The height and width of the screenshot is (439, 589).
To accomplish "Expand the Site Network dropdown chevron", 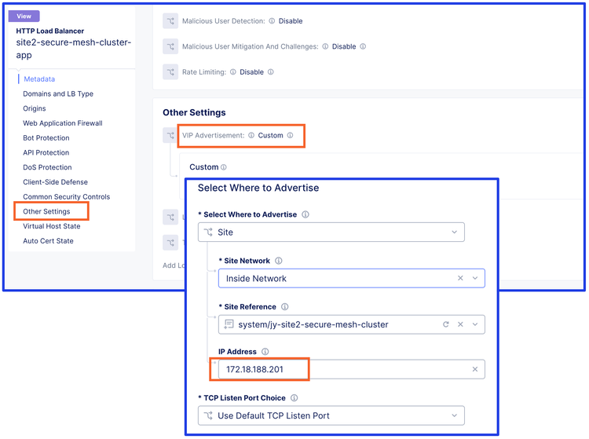I will point(475,278).
